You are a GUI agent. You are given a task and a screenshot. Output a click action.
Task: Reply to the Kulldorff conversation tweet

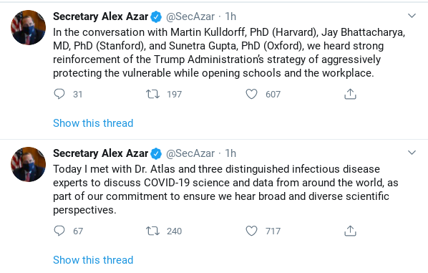click(59, 94)
